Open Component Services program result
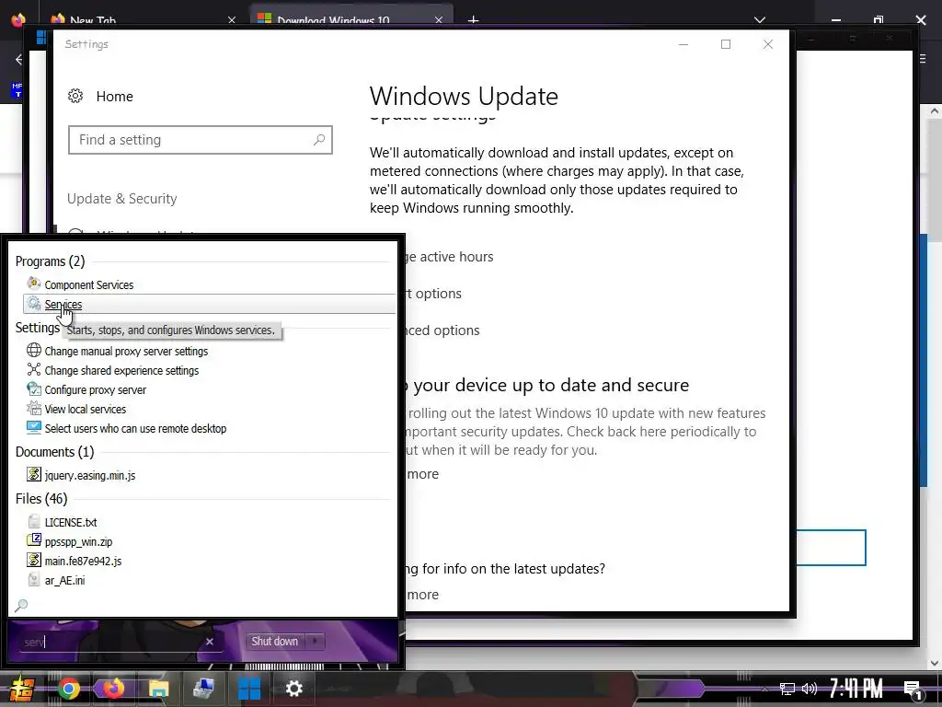This screenshot has width=942, height=707. click(x=89, y=285)
